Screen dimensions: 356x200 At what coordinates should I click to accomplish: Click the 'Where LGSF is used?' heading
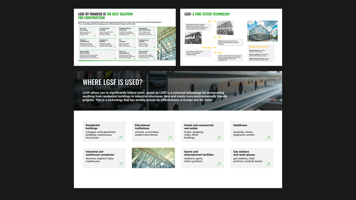tap(112, 82)
